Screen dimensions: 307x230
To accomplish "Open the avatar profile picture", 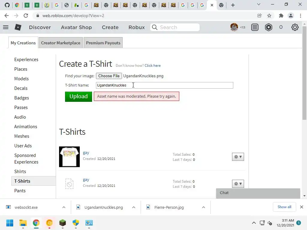I will coord(234,27).
